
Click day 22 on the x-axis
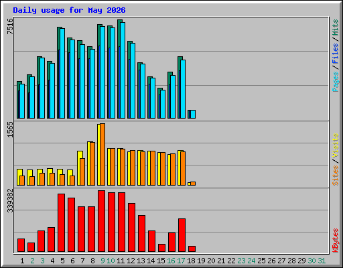pyautogui.click(x=231, y=261)
